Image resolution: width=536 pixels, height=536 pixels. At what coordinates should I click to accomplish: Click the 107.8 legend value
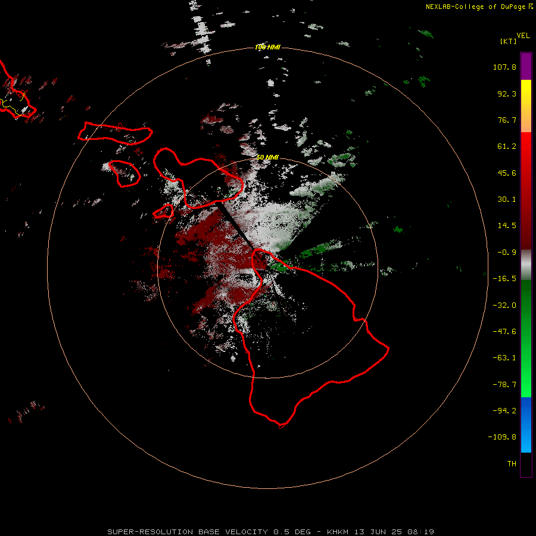coord(504,67)
